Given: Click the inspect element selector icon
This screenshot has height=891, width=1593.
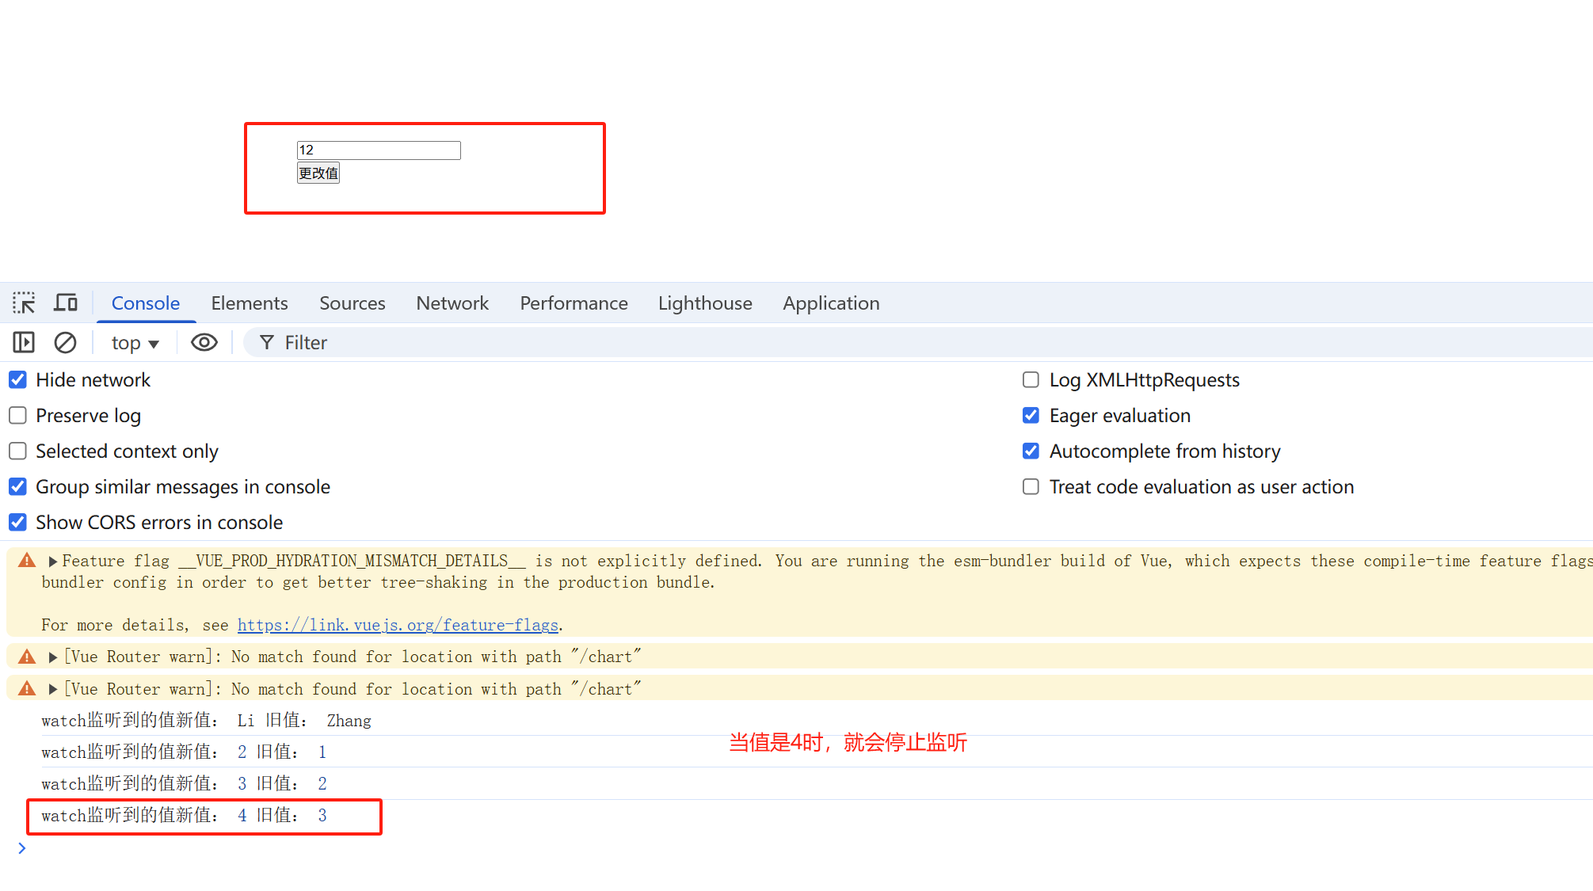Looking at the screenshot, I should point(24,303).
